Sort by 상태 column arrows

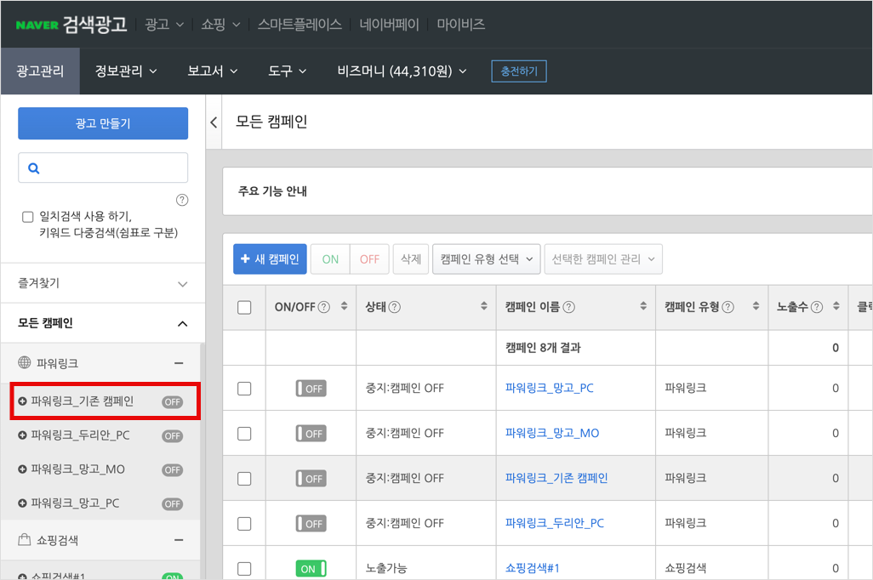click(484, 306)
